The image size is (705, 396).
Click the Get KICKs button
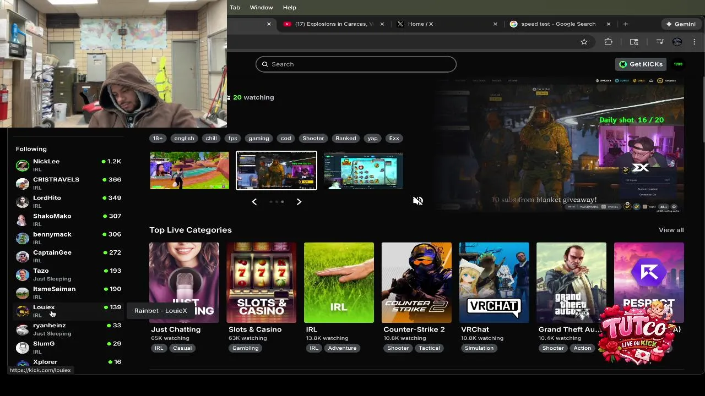641,64
